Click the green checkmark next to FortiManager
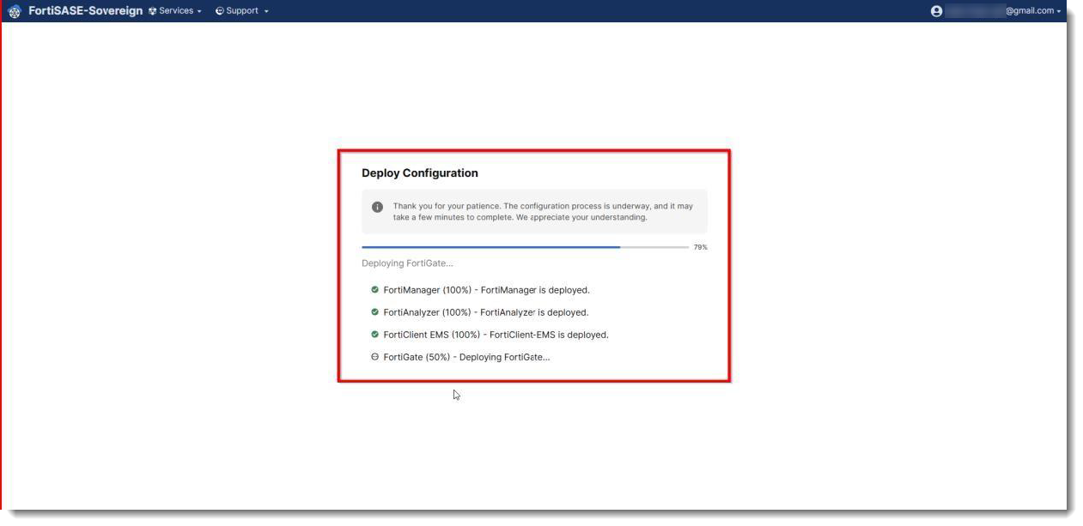The height and width of the screenshot is (526, 1083). point(374,289)
